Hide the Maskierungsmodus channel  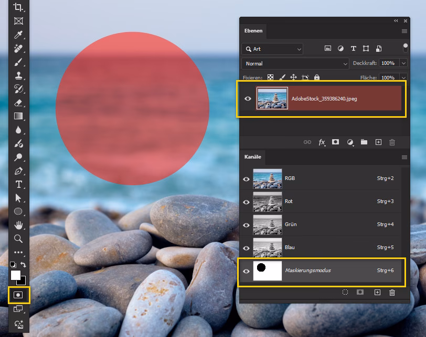247,271
